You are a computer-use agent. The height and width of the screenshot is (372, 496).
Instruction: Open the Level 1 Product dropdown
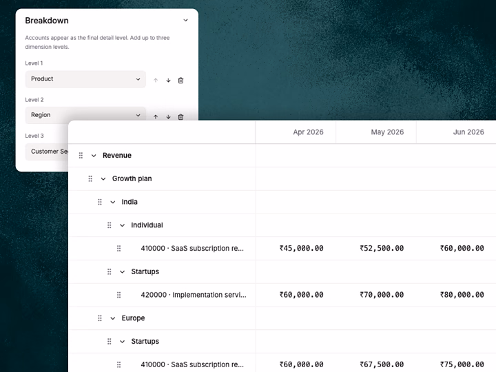[85, 79]
